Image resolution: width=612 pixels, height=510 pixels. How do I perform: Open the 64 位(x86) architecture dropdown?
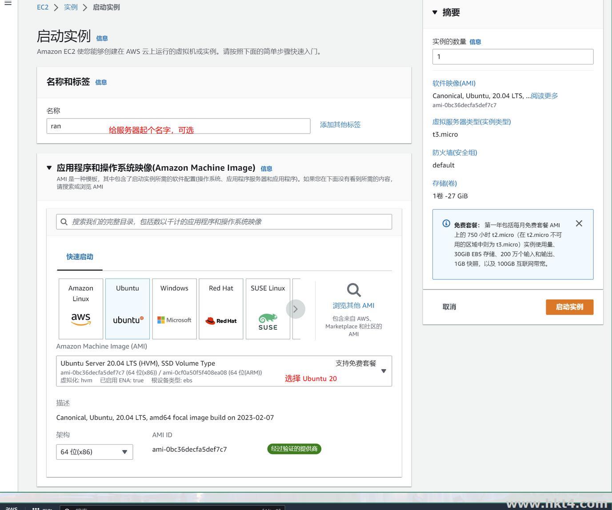click(95, 452)
